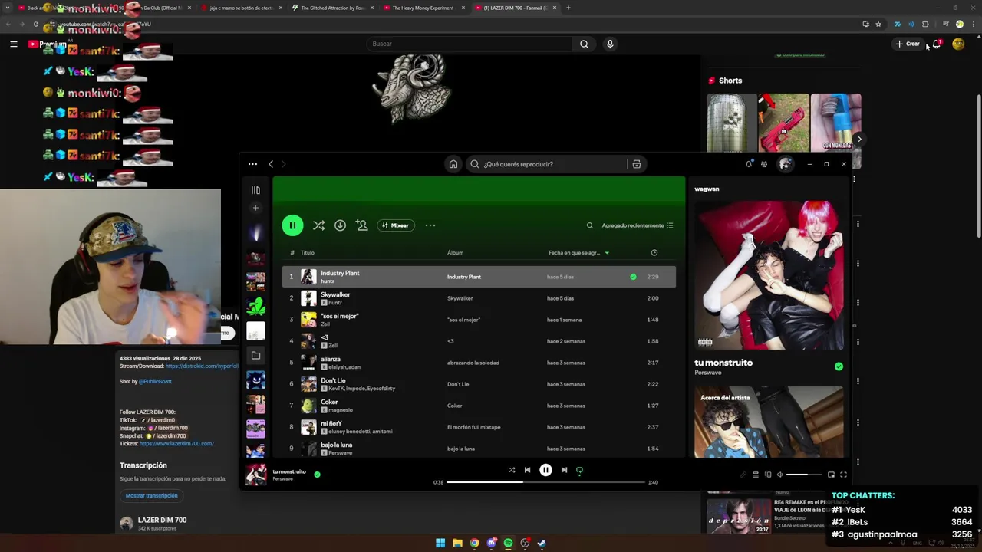Select the track Don't Lie
The image size is (982, 552).
point(479,384)
